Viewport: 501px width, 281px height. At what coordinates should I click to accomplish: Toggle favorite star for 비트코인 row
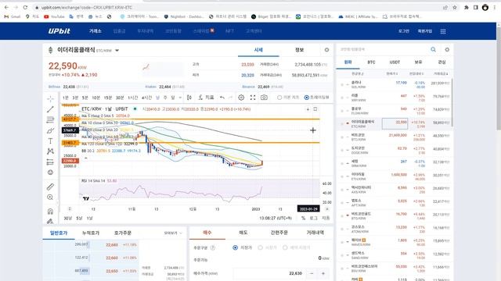pos(342,137)
